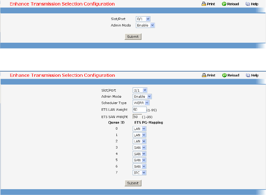266x195 pixels.
Task: Click the ETS LAN Weight input field
Action: (x=139, y=110)
